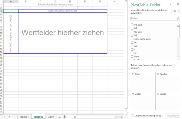The width and height of the screenshot is (182, 119).
Task: Click the field list scrollbar thumb
Action: (x=178, y=32)
